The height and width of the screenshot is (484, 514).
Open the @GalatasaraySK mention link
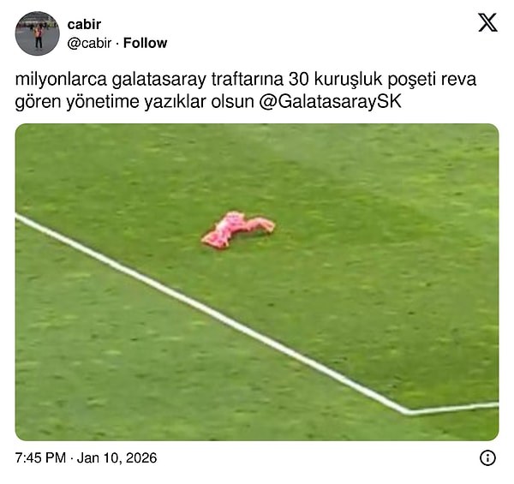coord(330,102)
